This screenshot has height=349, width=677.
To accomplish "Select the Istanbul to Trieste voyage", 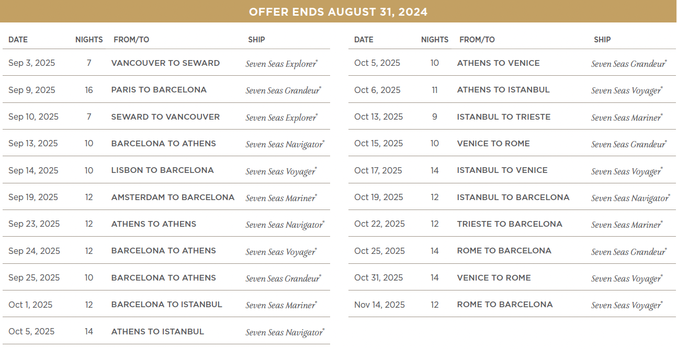I will [x=503, y=117].
